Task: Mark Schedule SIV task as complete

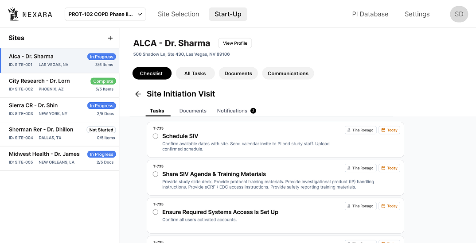Action: pyautogui.click(x=156, y=136)
